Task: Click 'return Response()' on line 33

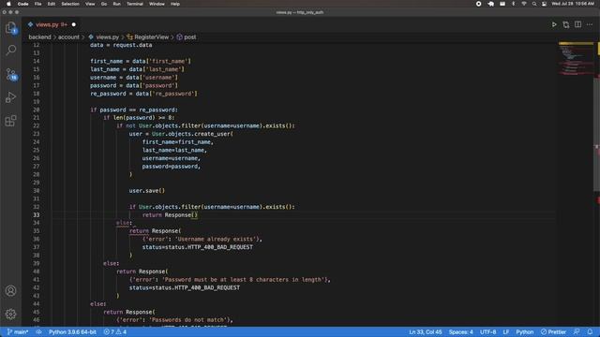Action: (x=170, y=214)
